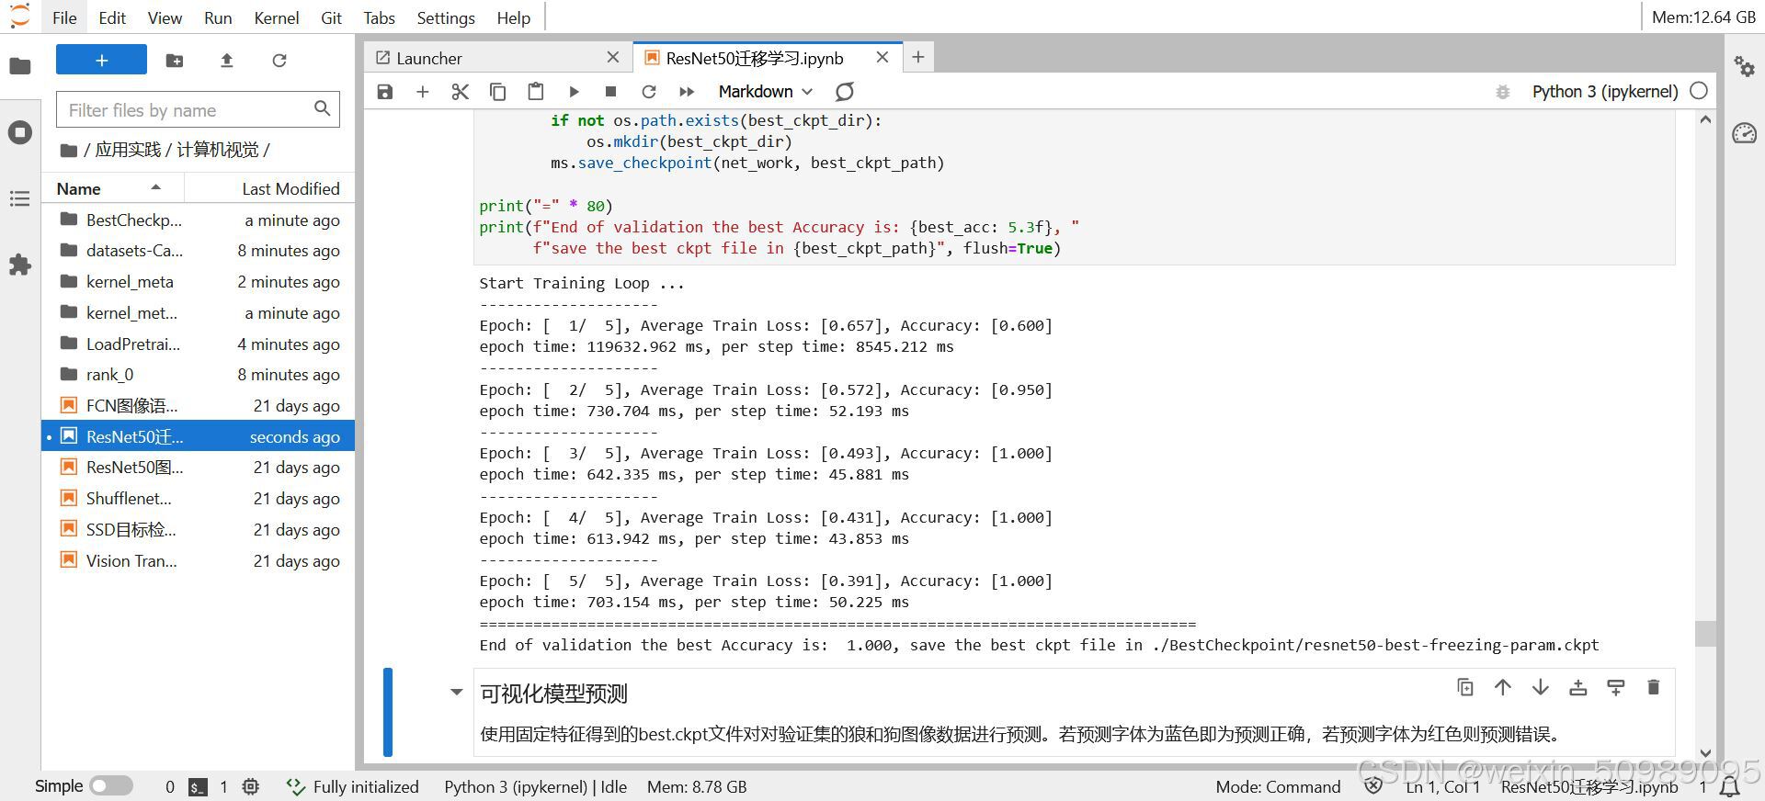Viewport: 1765px width, 801px height.
Task: Click Python 3 (ipykernel) kernel name button
Action: [x=1605, y=92]
